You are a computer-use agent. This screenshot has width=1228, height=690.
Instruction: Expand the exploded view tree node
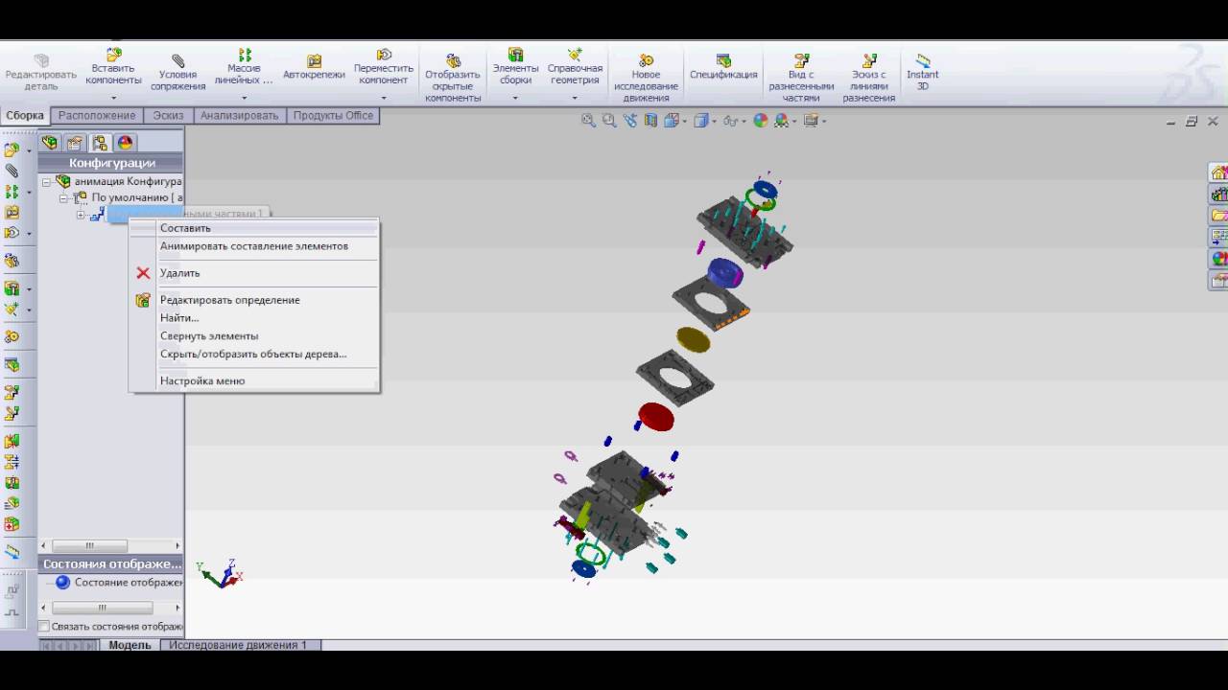click(81, 215)
